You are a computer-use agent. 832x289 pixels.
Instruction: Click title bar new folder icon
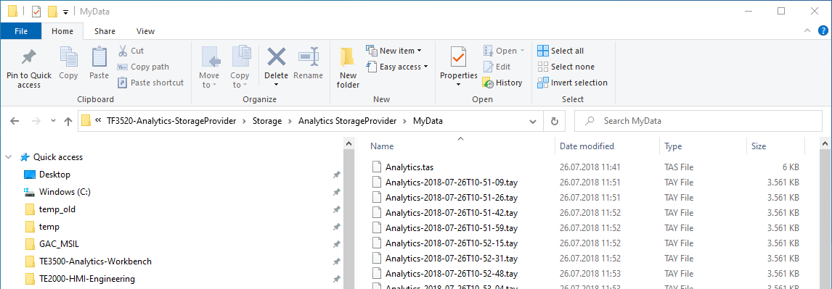[x=52, y=11]
